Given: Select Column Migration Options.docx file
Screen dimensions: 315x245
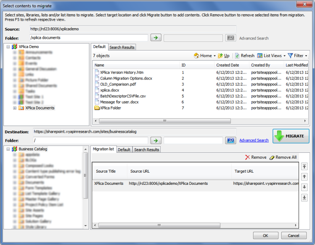Looking at the screenshot, I should pyautogui.click(x=126, y=78).
